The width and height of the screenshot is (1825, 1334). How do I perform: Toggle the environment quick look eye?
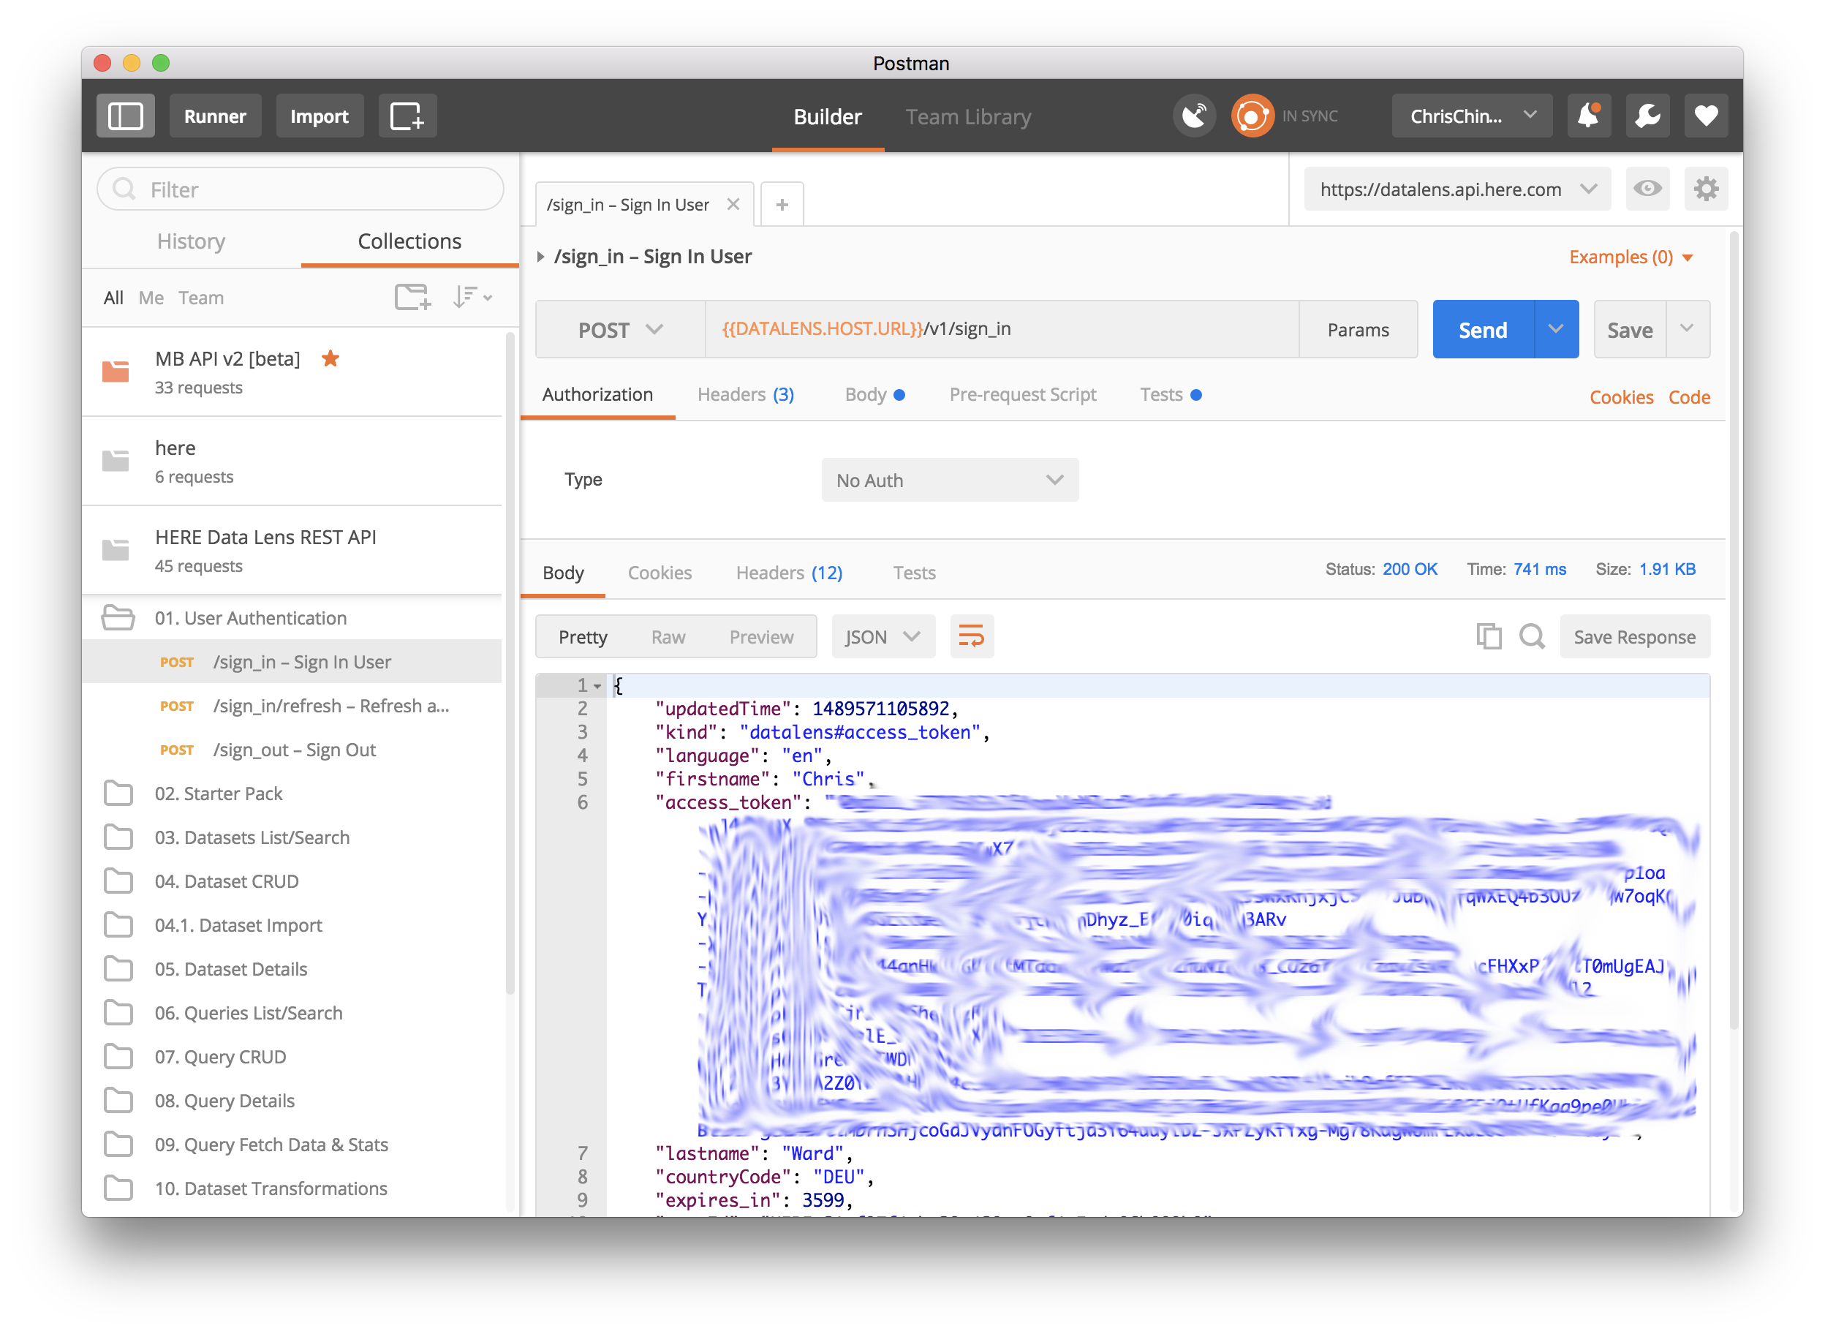click(x=1647, y=189)
